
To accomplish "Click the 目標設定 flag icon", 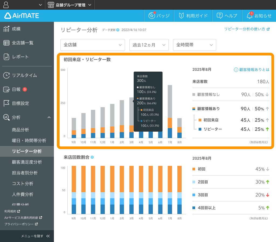I will (6, 103).
